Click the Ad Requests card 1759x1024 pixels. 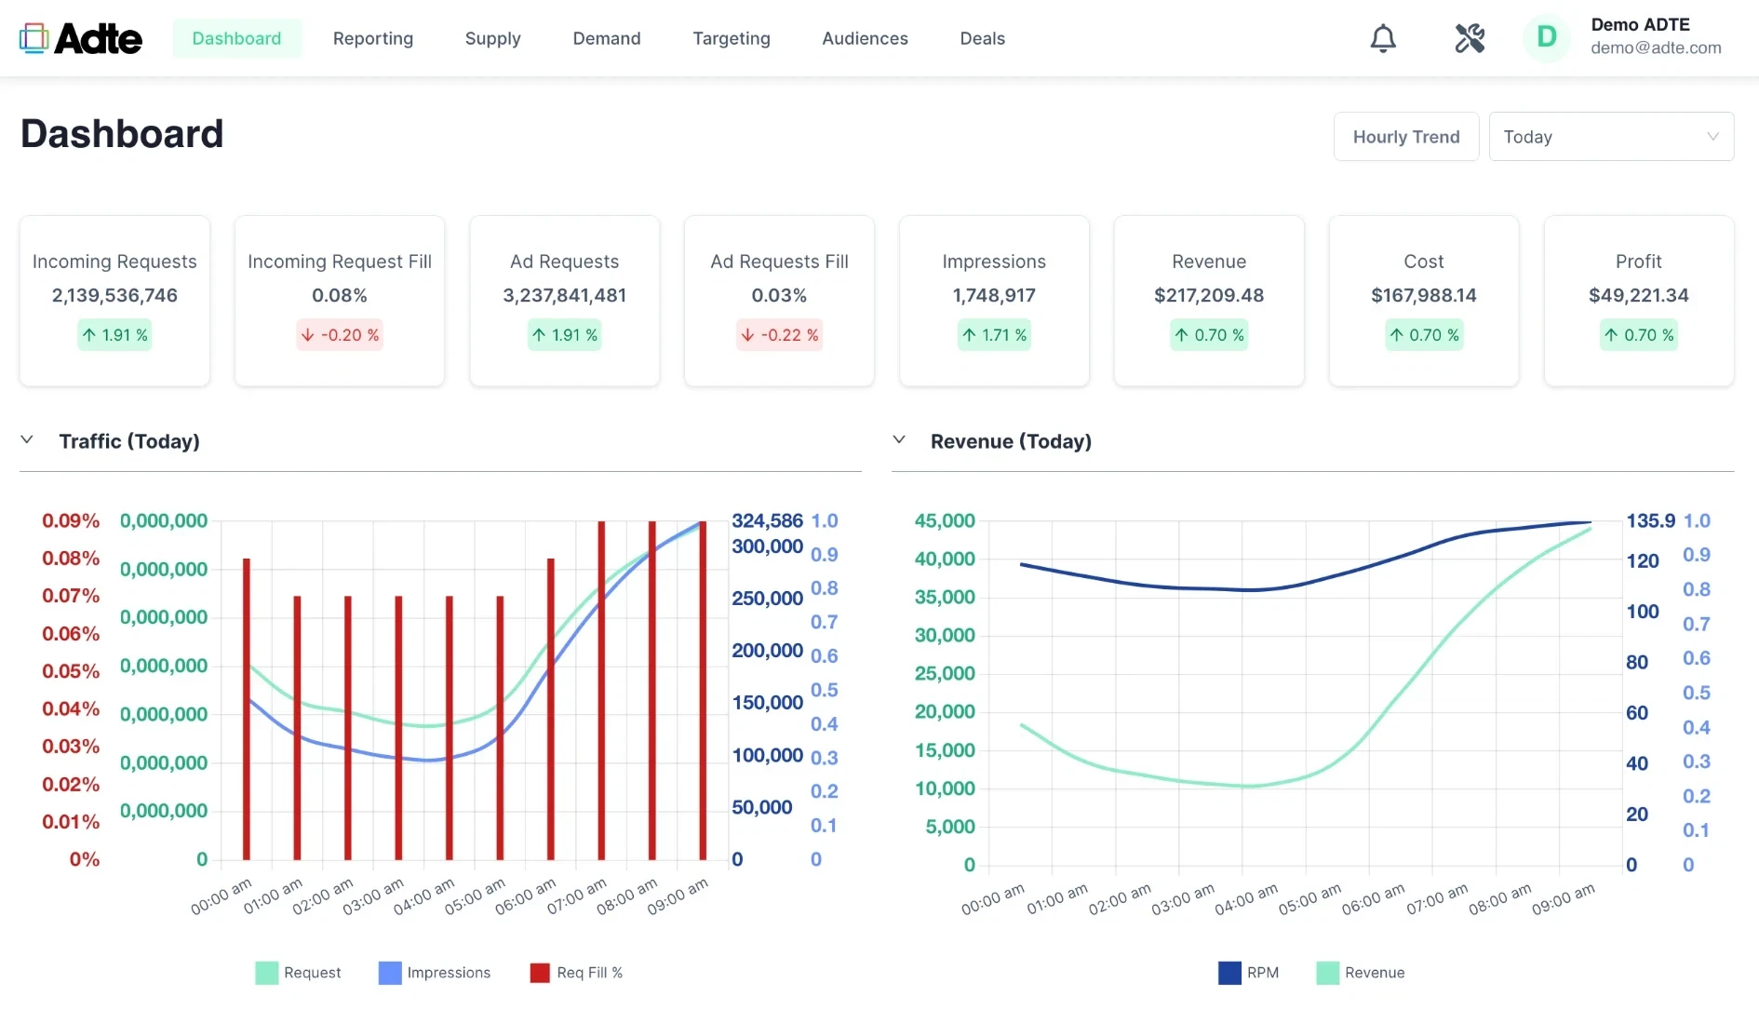point(565,301)
